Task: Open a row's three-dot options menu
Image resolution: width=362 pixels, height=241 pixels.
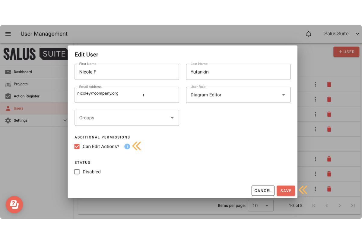Action: [315, 84]
